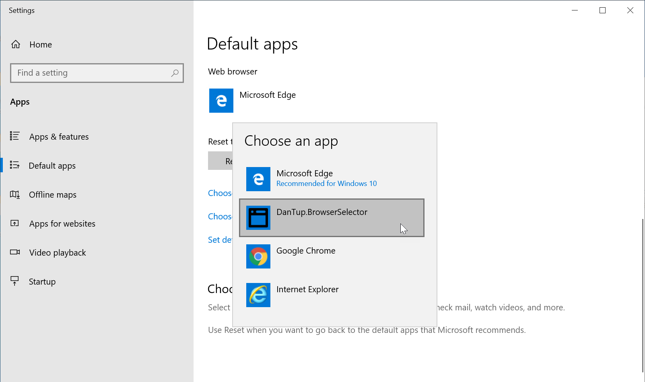Click the Edge icon in Choose an app
Viewport: 645px width, 382px height.
point(258,179)
